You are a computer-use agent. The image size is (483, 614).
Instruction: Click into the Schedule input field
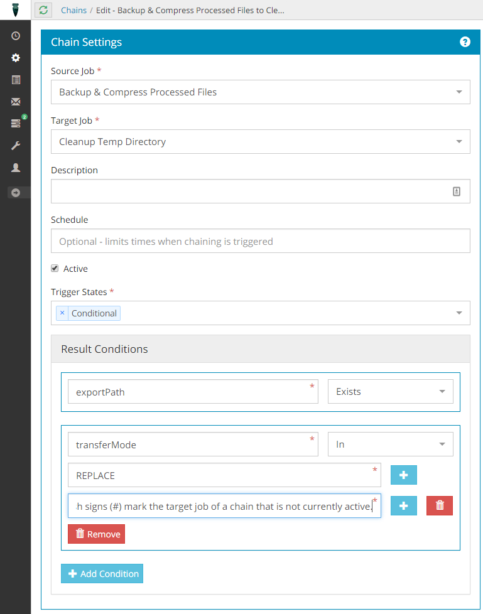[260, 241]
